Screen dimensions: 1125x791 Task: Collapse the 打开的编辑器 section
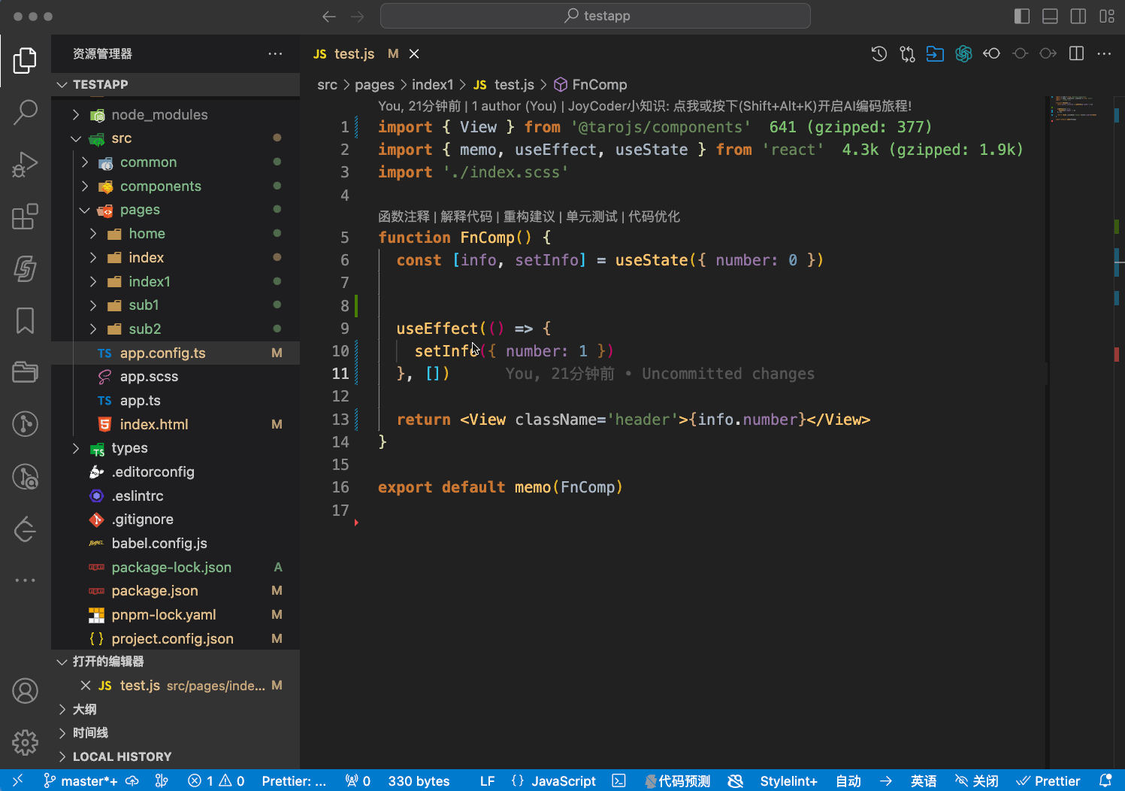click(175, 662)
